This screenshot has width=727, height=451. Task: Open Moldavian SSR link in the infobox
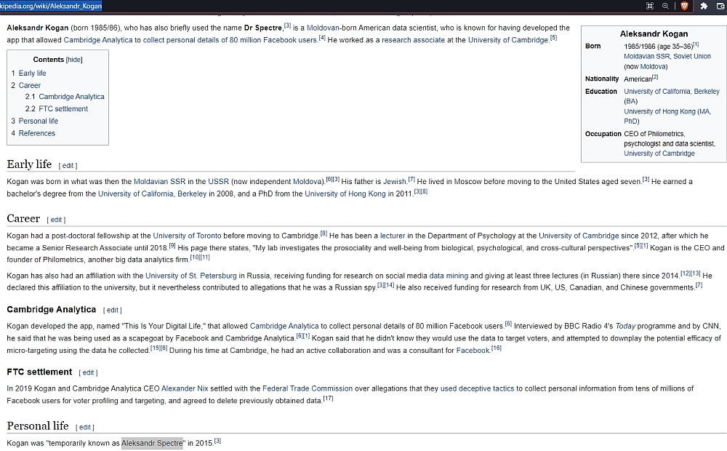647,56
